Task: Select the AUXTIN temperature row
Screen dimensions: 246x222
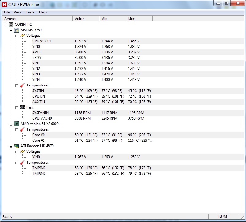Action: tap(138, 102)
